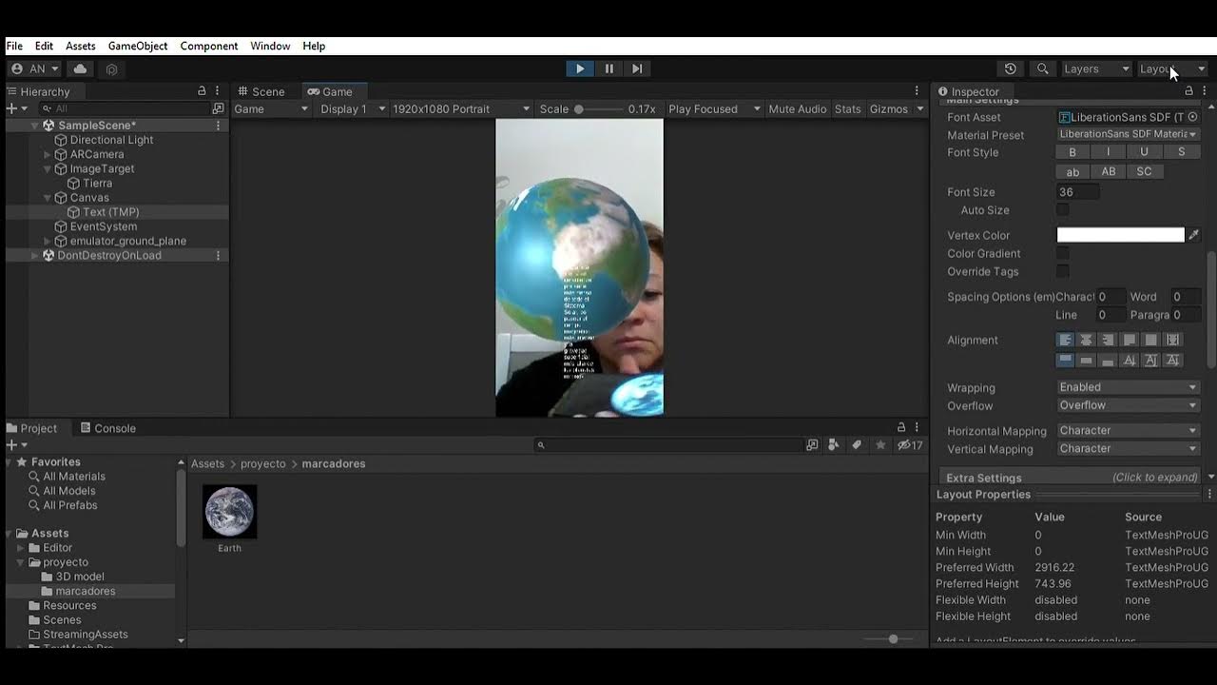
Task: Open the Layout dropdown
Action: [x=1172, y=68]
